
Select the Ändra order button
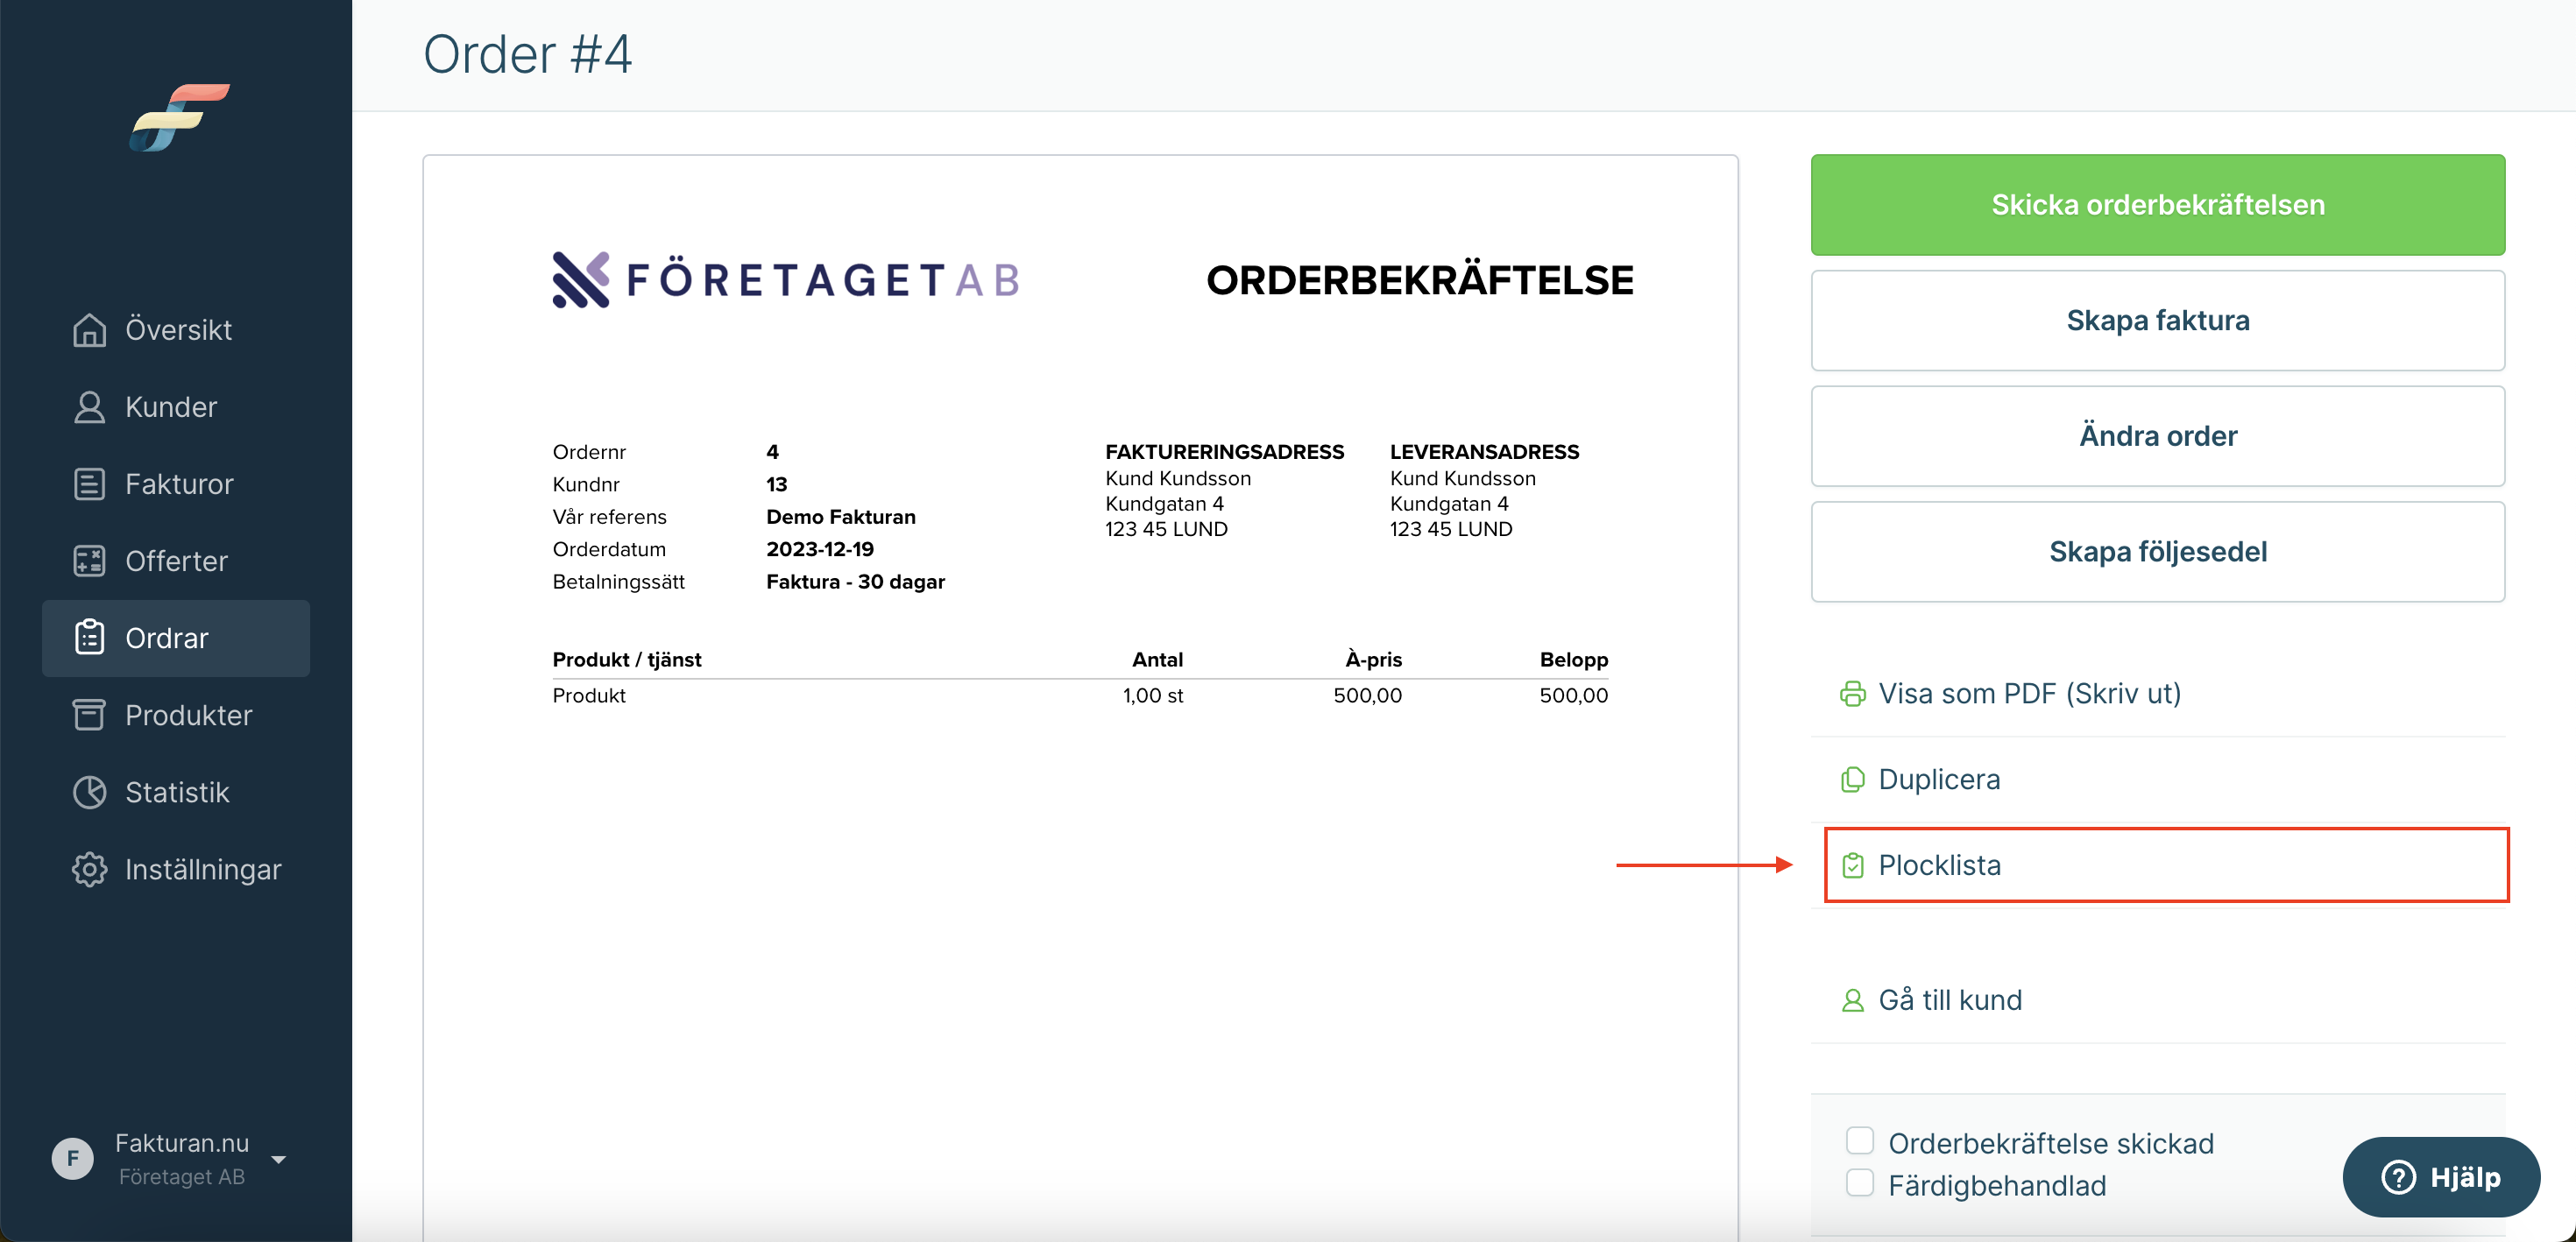pos(2157,436)
